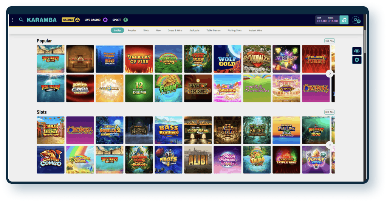Image resolution: width=387 pixels, height=202 pixels.
Task: Launch Triple Fire game
Action: [x=286, y=160]
